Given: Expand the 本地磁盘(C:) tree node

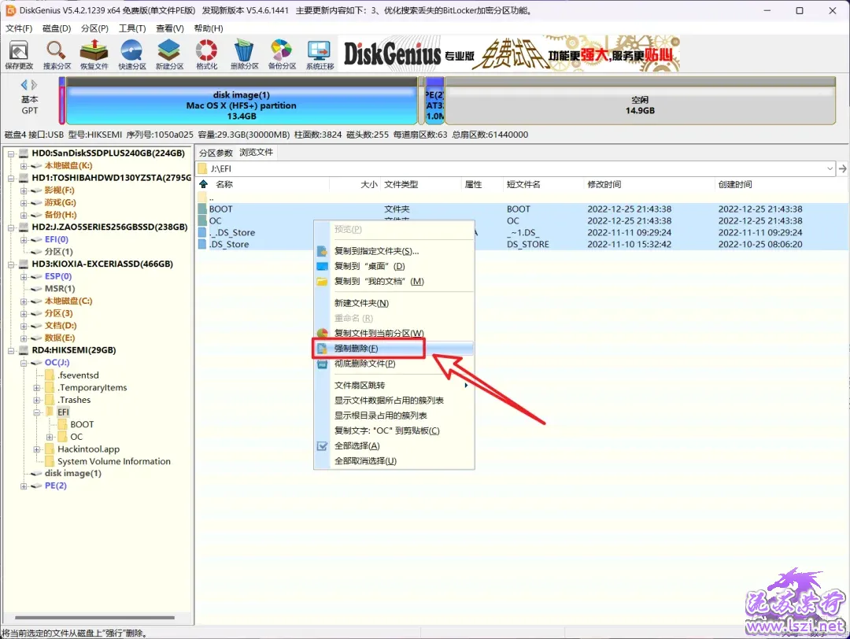Looking at the screenshot, I should (24, 301).
